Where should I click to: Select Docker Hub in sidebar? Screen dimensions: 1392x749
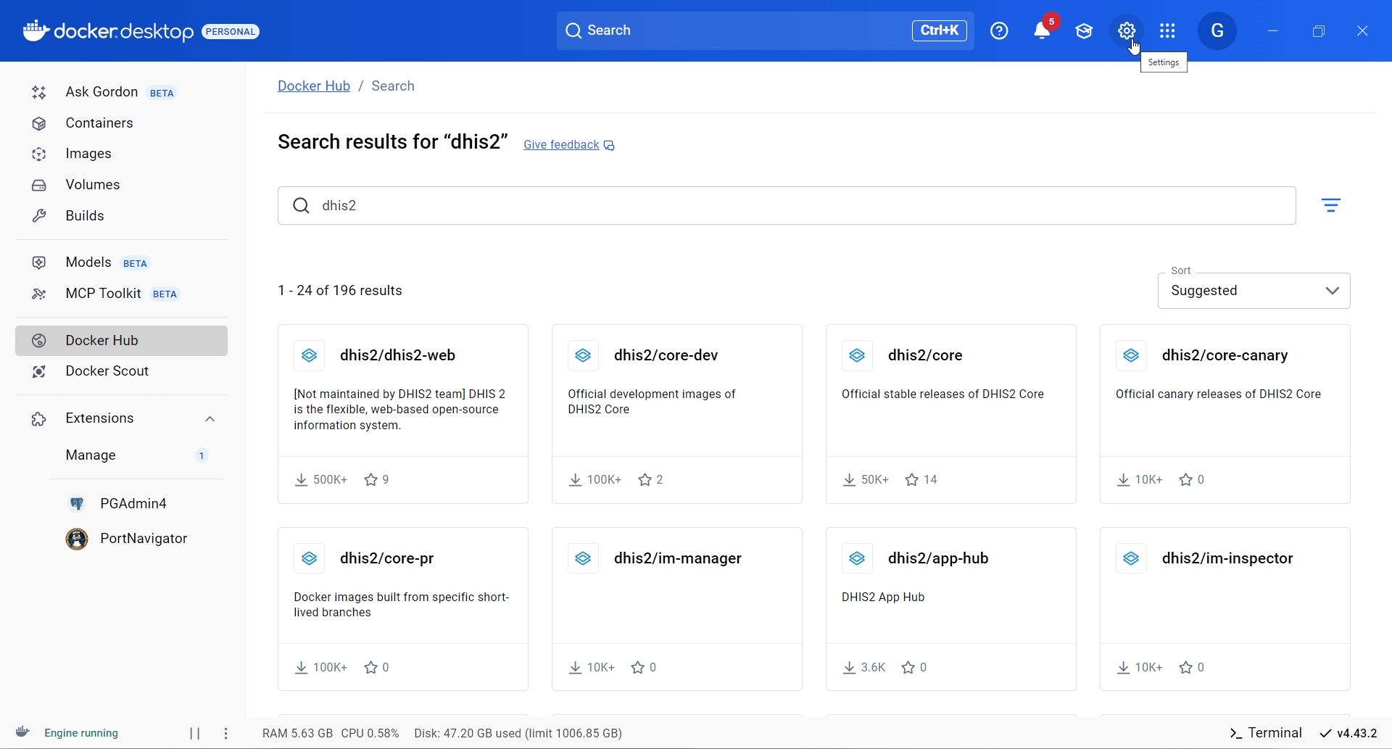121,341
